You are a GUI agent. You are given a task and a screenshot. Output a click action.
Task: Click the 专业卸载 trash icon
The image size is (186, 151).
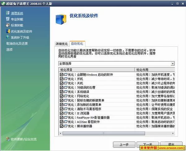coord(8,19)
